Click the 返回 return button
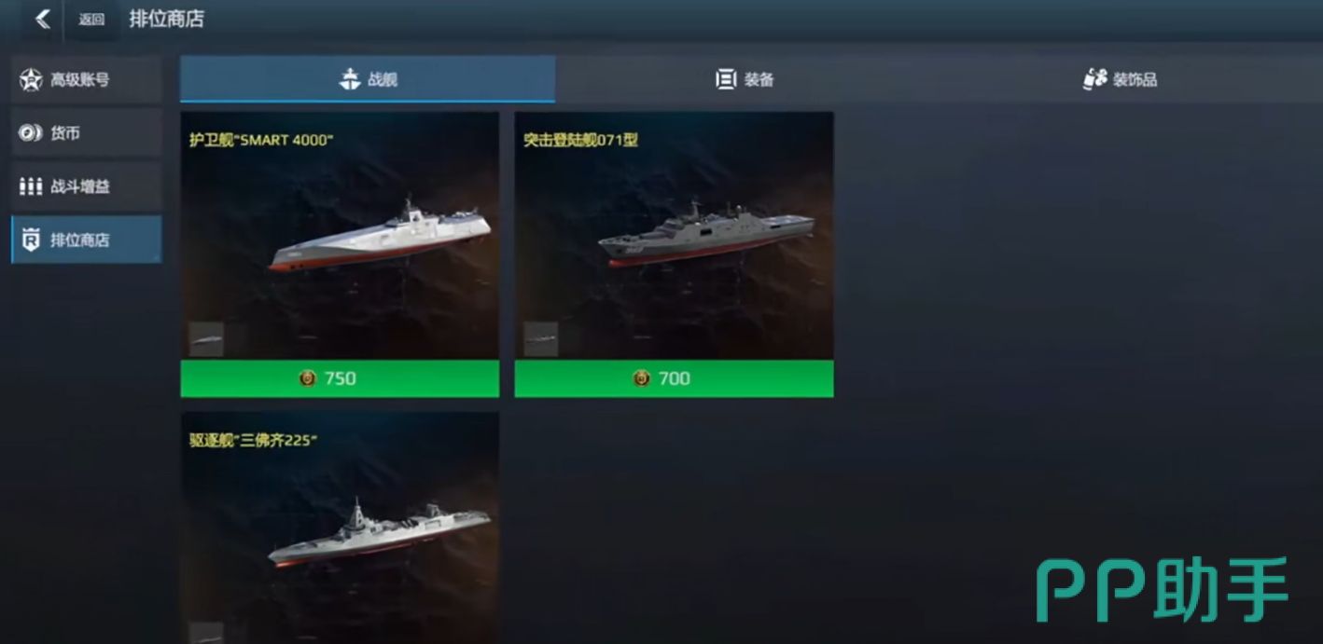The width and height of the screenshot is (1323, 644). click(91, 20)
